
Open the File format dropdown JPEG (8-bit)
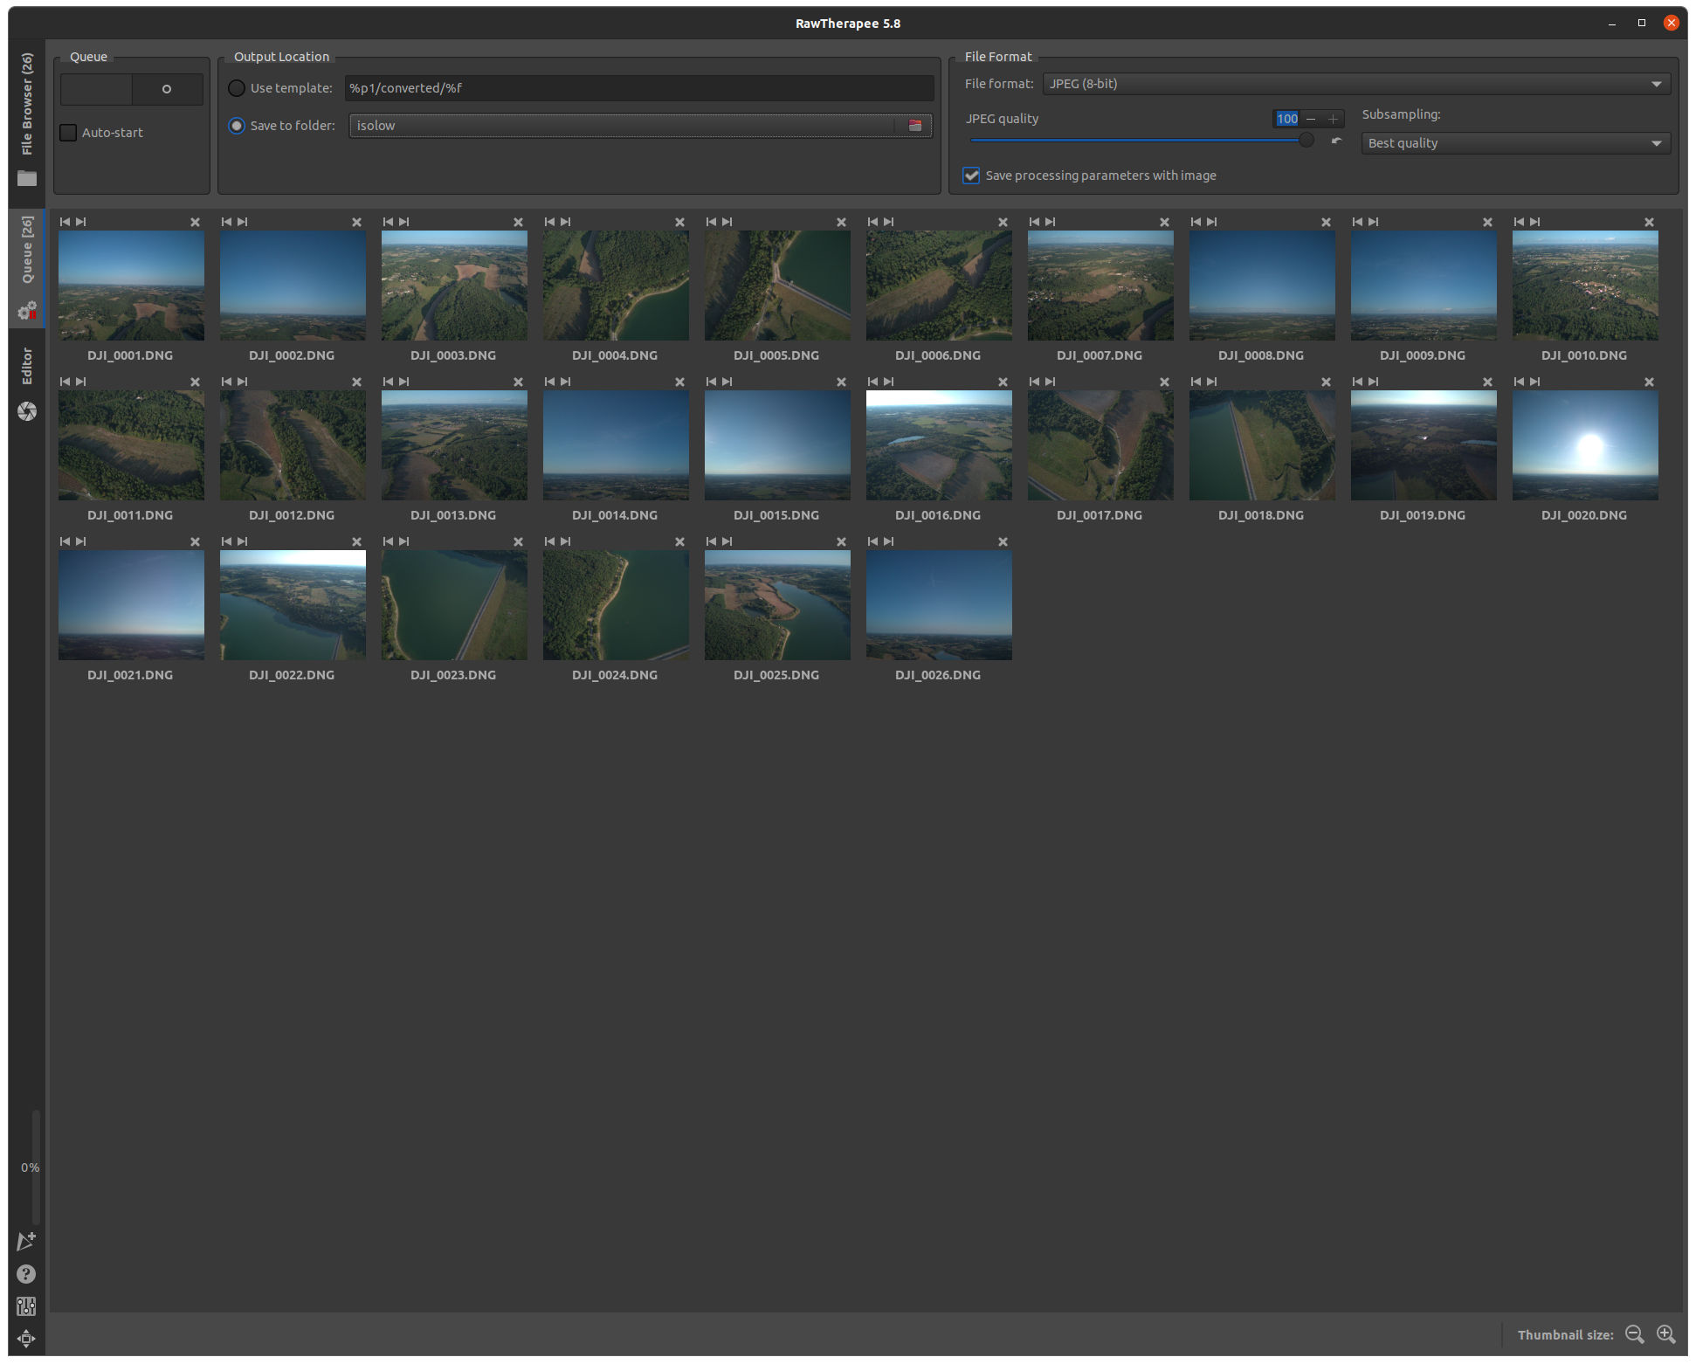pos(1356,84)
